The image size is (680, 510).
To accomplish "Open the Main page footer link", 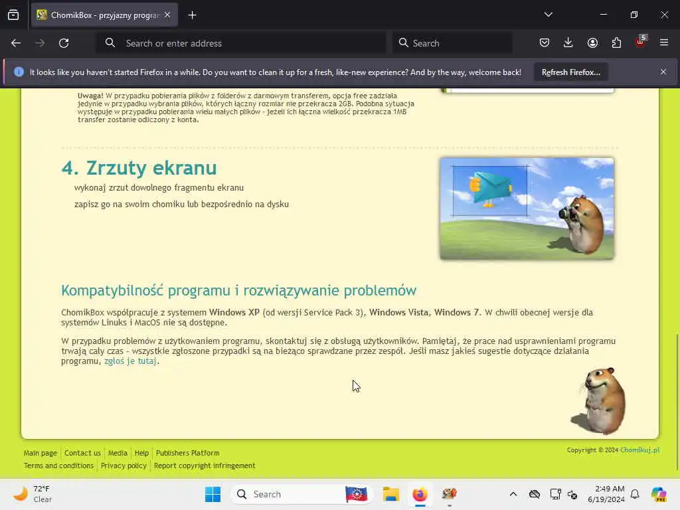I will pyautogui.click(x=41, y=453).
